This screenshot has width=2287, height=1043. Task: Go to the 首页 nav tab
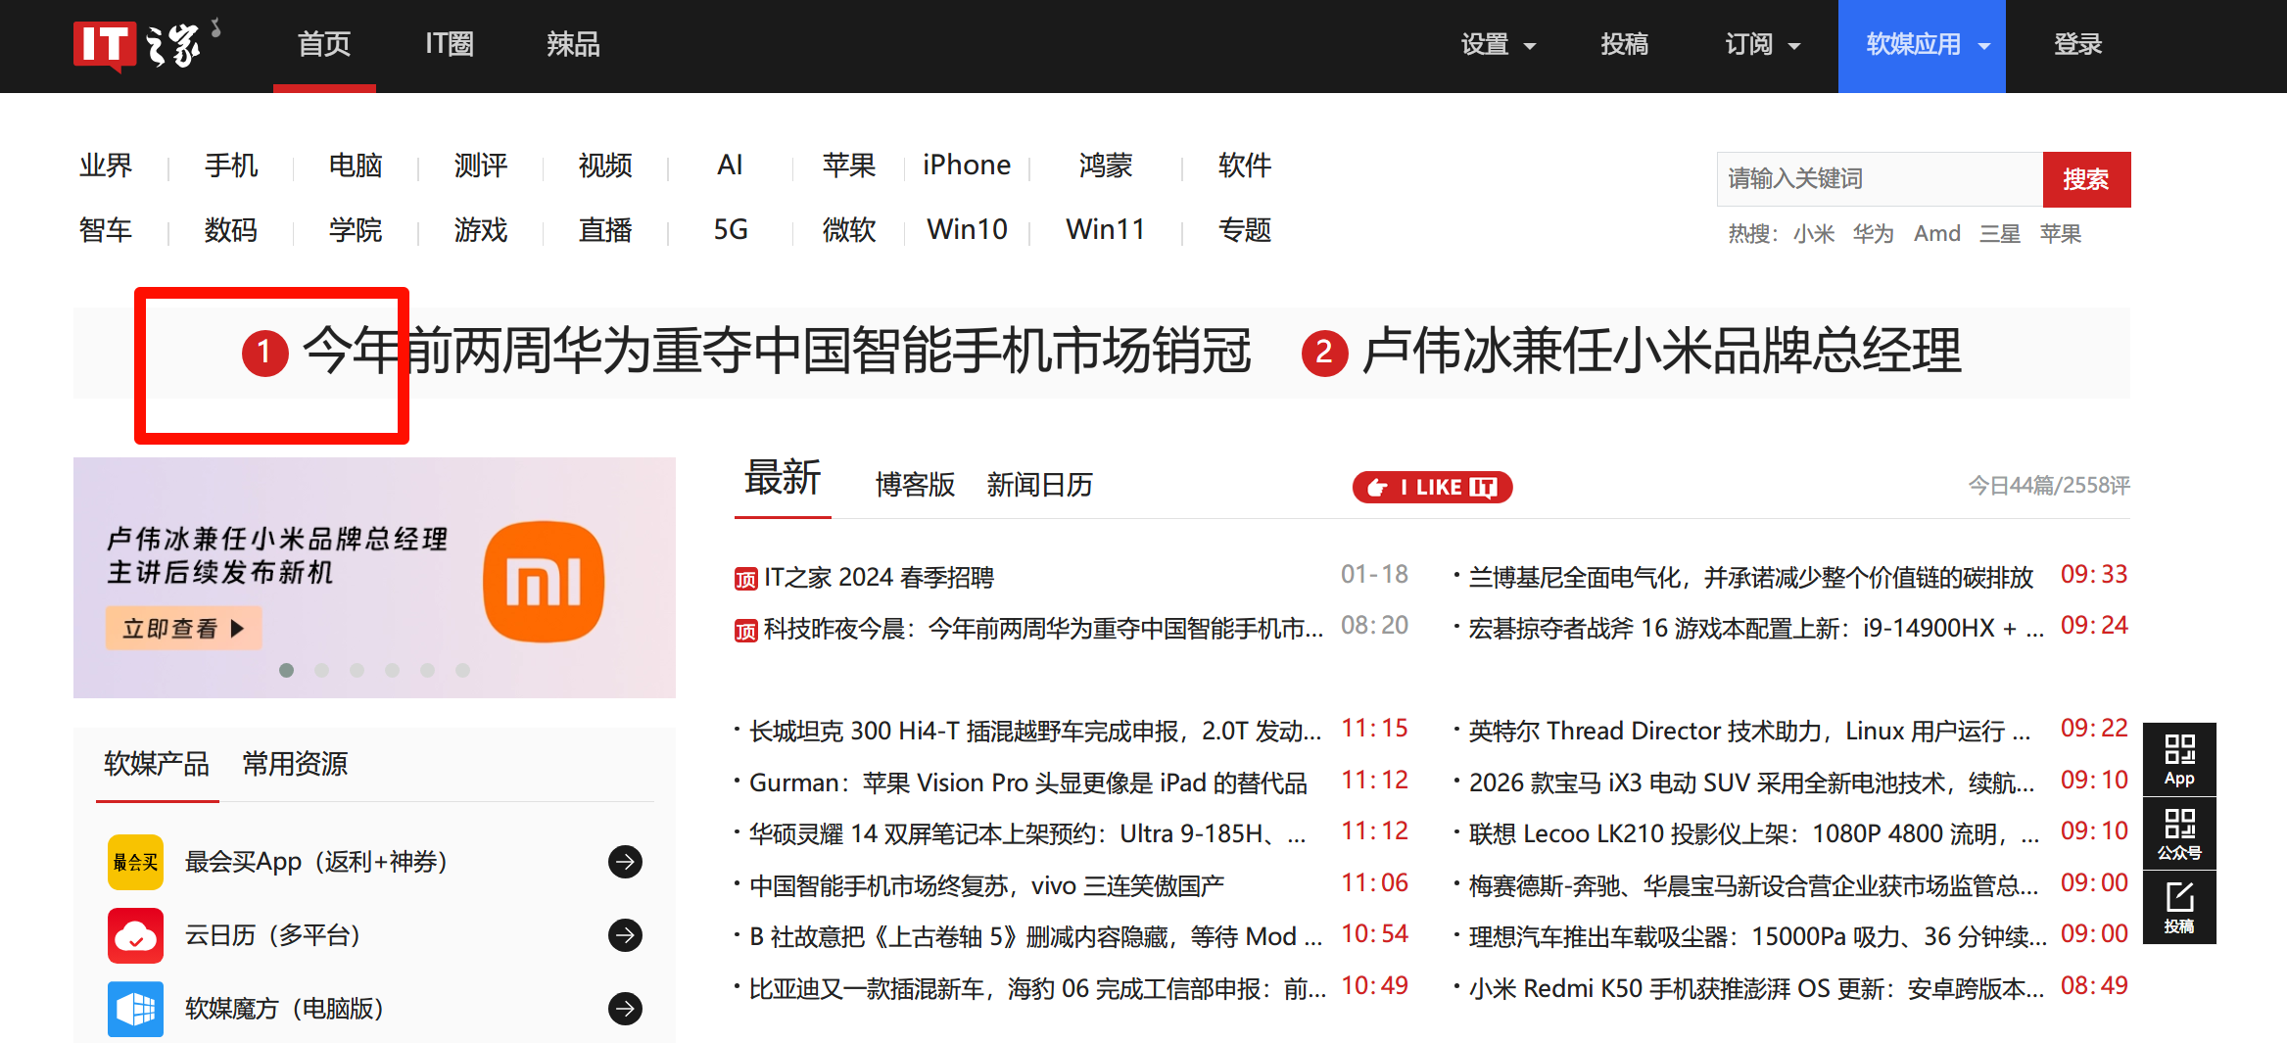click(x=324, y=45)
